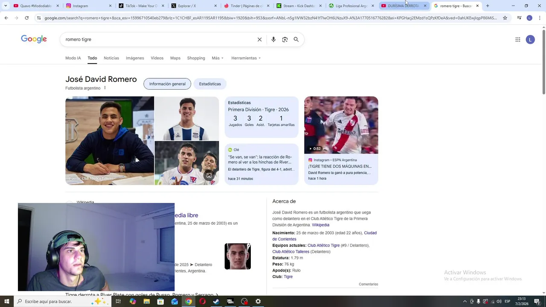Open the Ciudad de Corrientes link
This screenshot has height=307, width=546.
click(325, 236)
